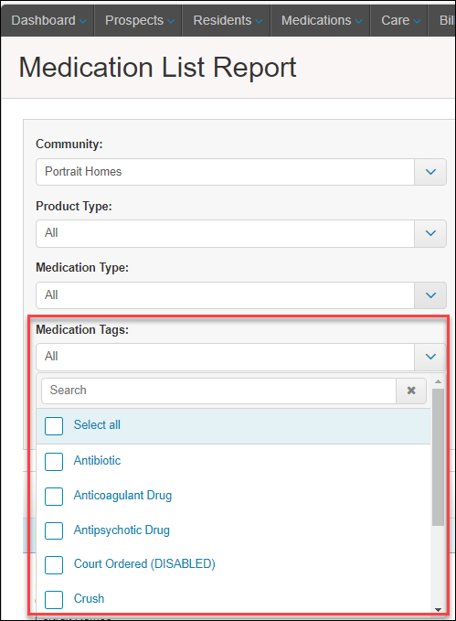This screenshot has height=621, width=456.
Task: Select the Court Ordered (DISABLED) checkbox
Action: click(x=54, y=565)
